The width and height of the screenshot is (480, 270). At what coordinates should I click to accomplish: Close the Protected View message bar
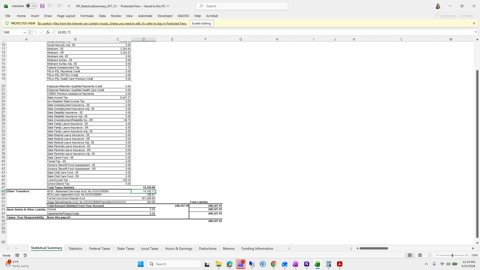tap(474, 23)
